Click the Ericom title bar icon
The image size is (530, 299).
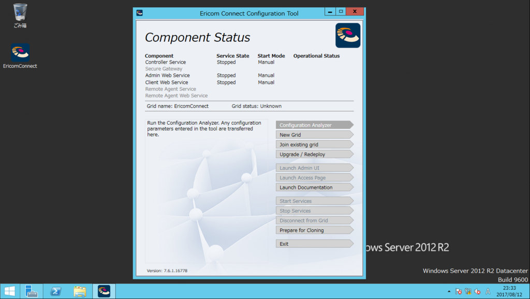(x=140, y=13)
